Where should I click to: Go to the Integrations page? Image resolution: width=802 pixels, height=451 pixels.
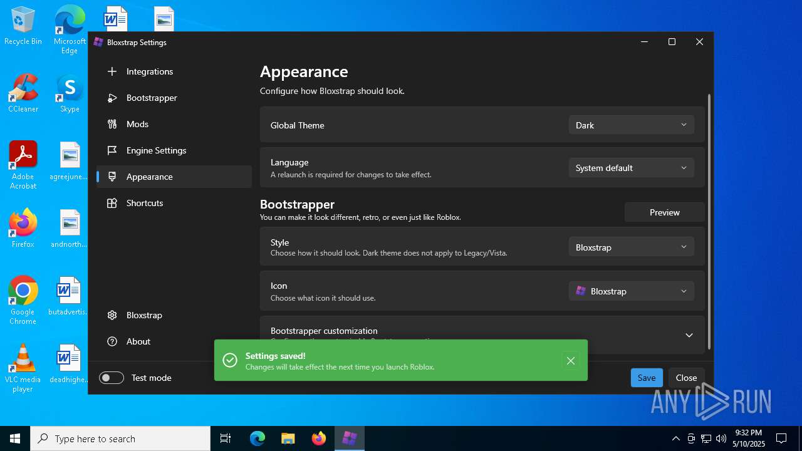(174, 71)
